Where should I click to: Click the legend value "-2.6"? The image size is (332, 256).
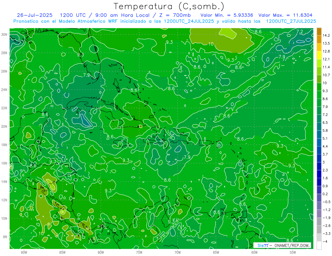326,225
